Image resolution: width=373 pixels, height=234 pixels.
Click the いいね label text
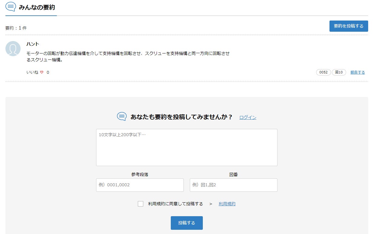pos(32,72)
